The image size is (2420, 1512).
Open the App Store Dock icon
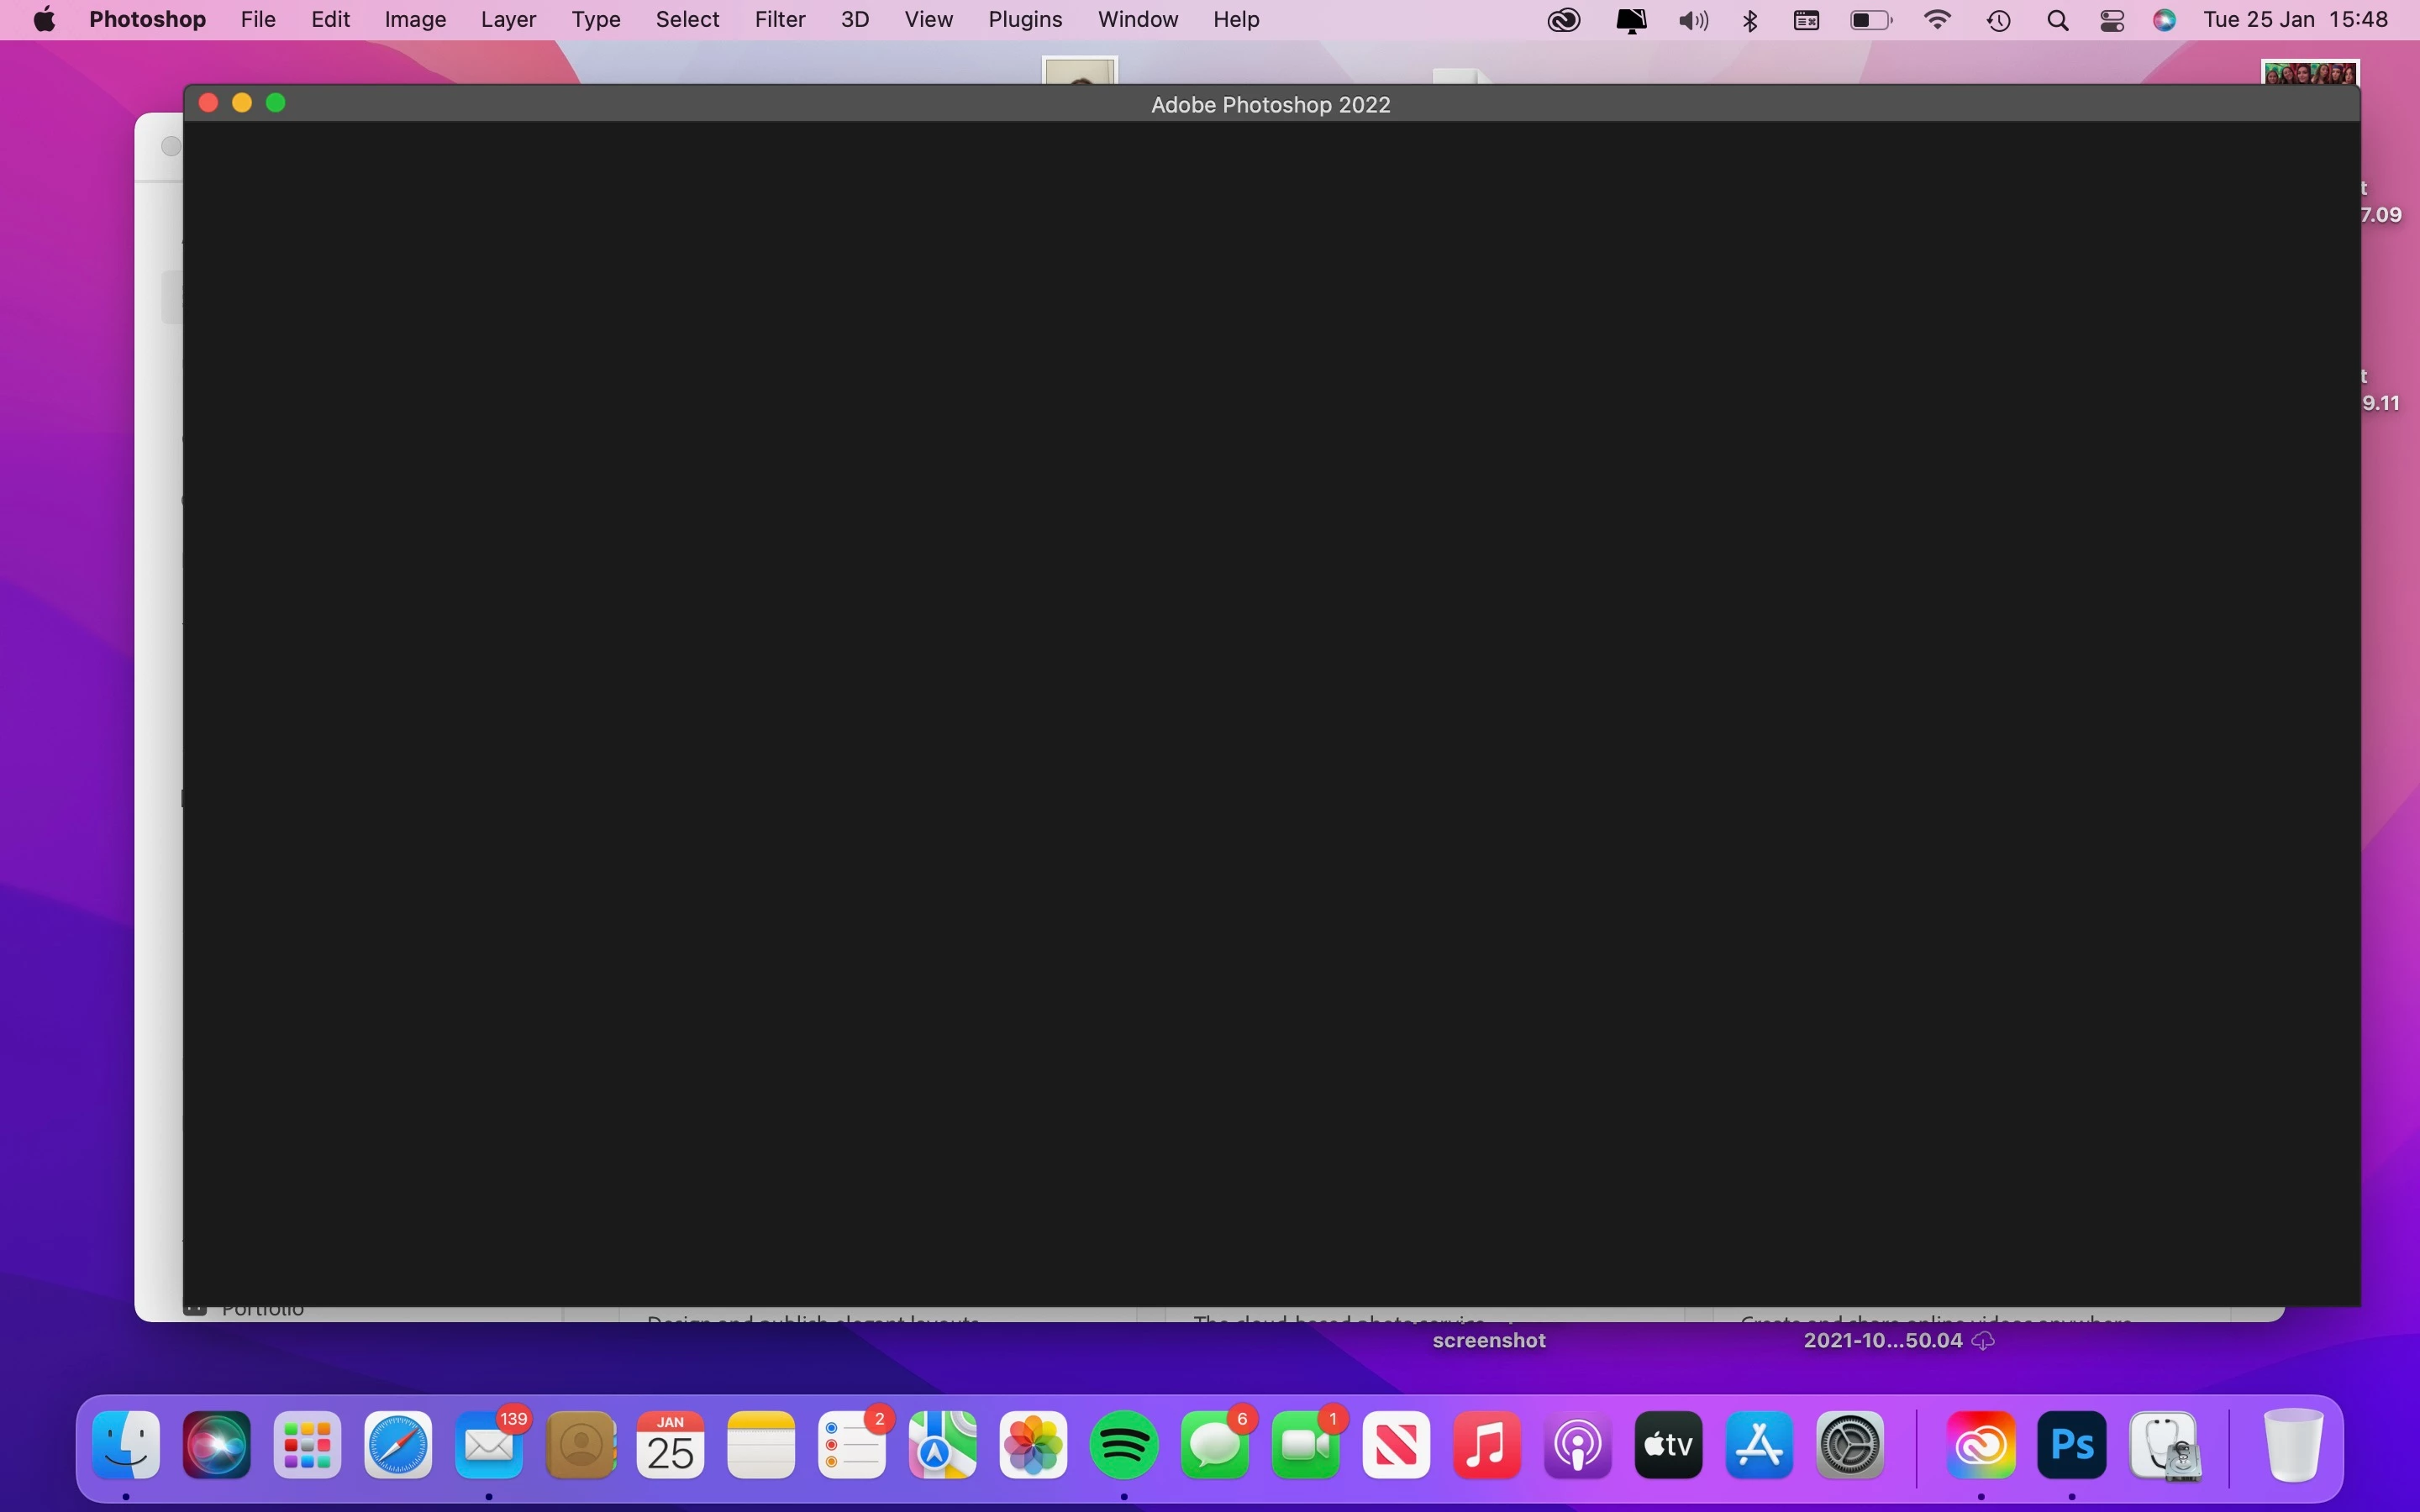(x=1759, y=1445)
